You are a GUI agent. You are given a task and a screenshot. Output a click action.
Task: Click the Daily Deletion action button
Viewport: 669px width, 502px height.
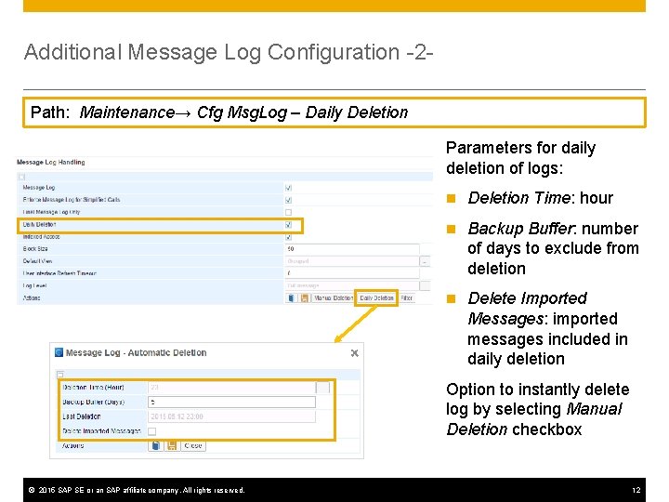coord(376,298)
